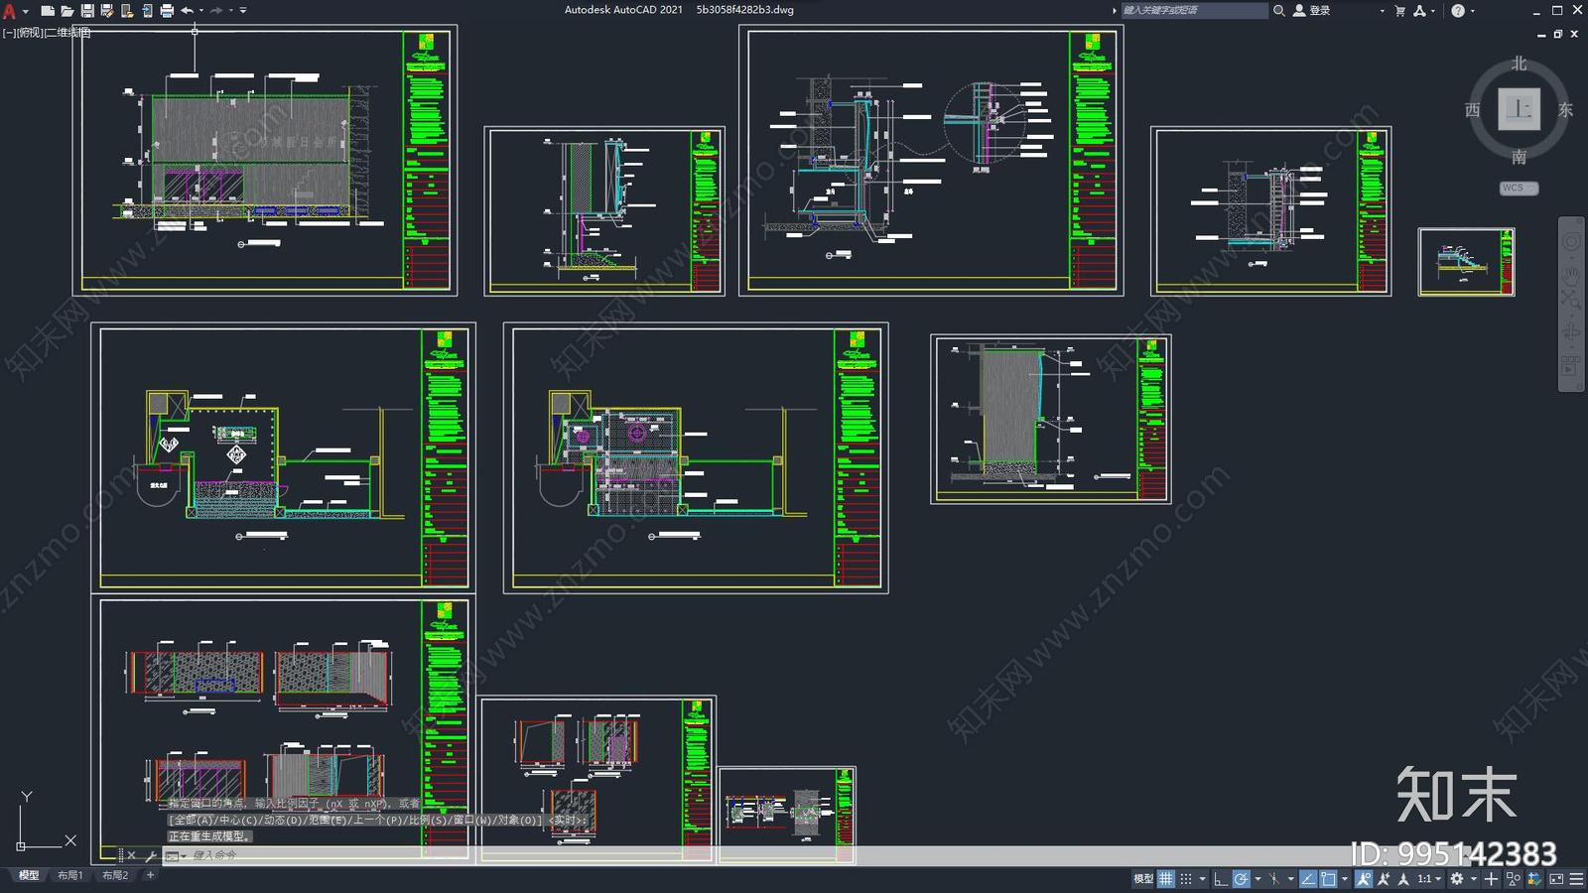1588x893 pixels.
Task: Click the 模型 model space status button
Action: (x=1143, y=879)
